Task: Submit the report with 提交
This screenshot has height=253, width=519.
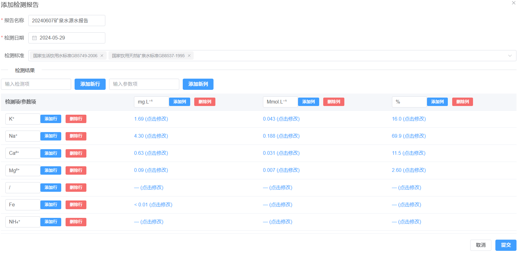Action: (506, 245)
